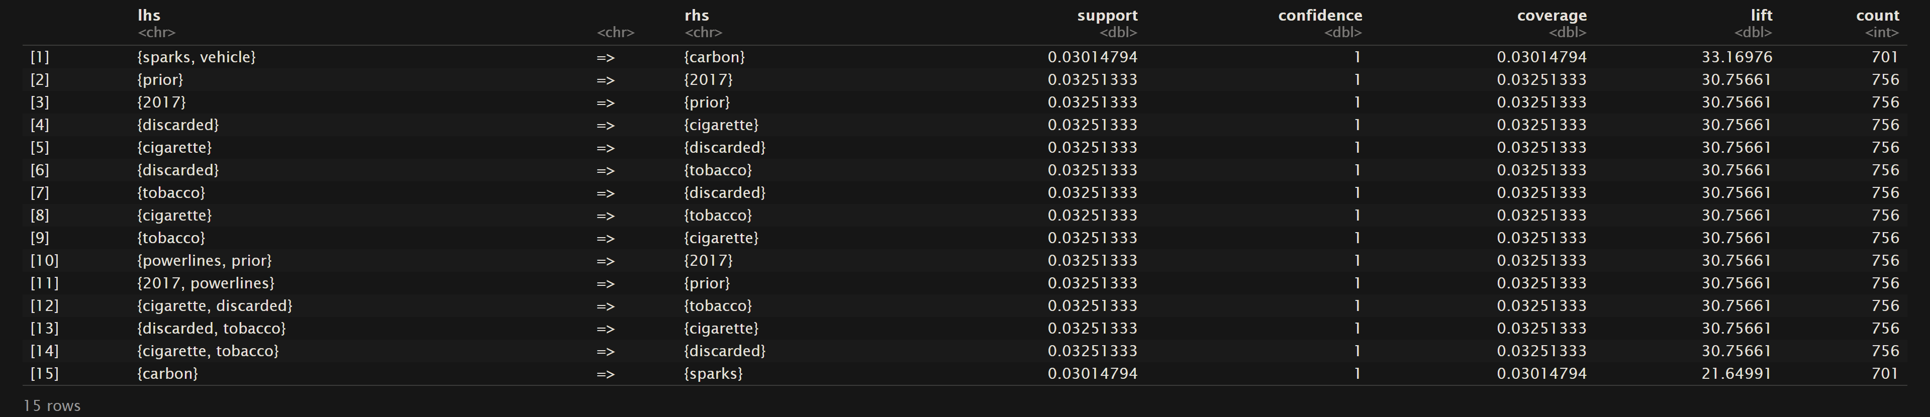Click the coverage column header
This screenshot has width=1930, height=417.
(x=1552, y=15)
